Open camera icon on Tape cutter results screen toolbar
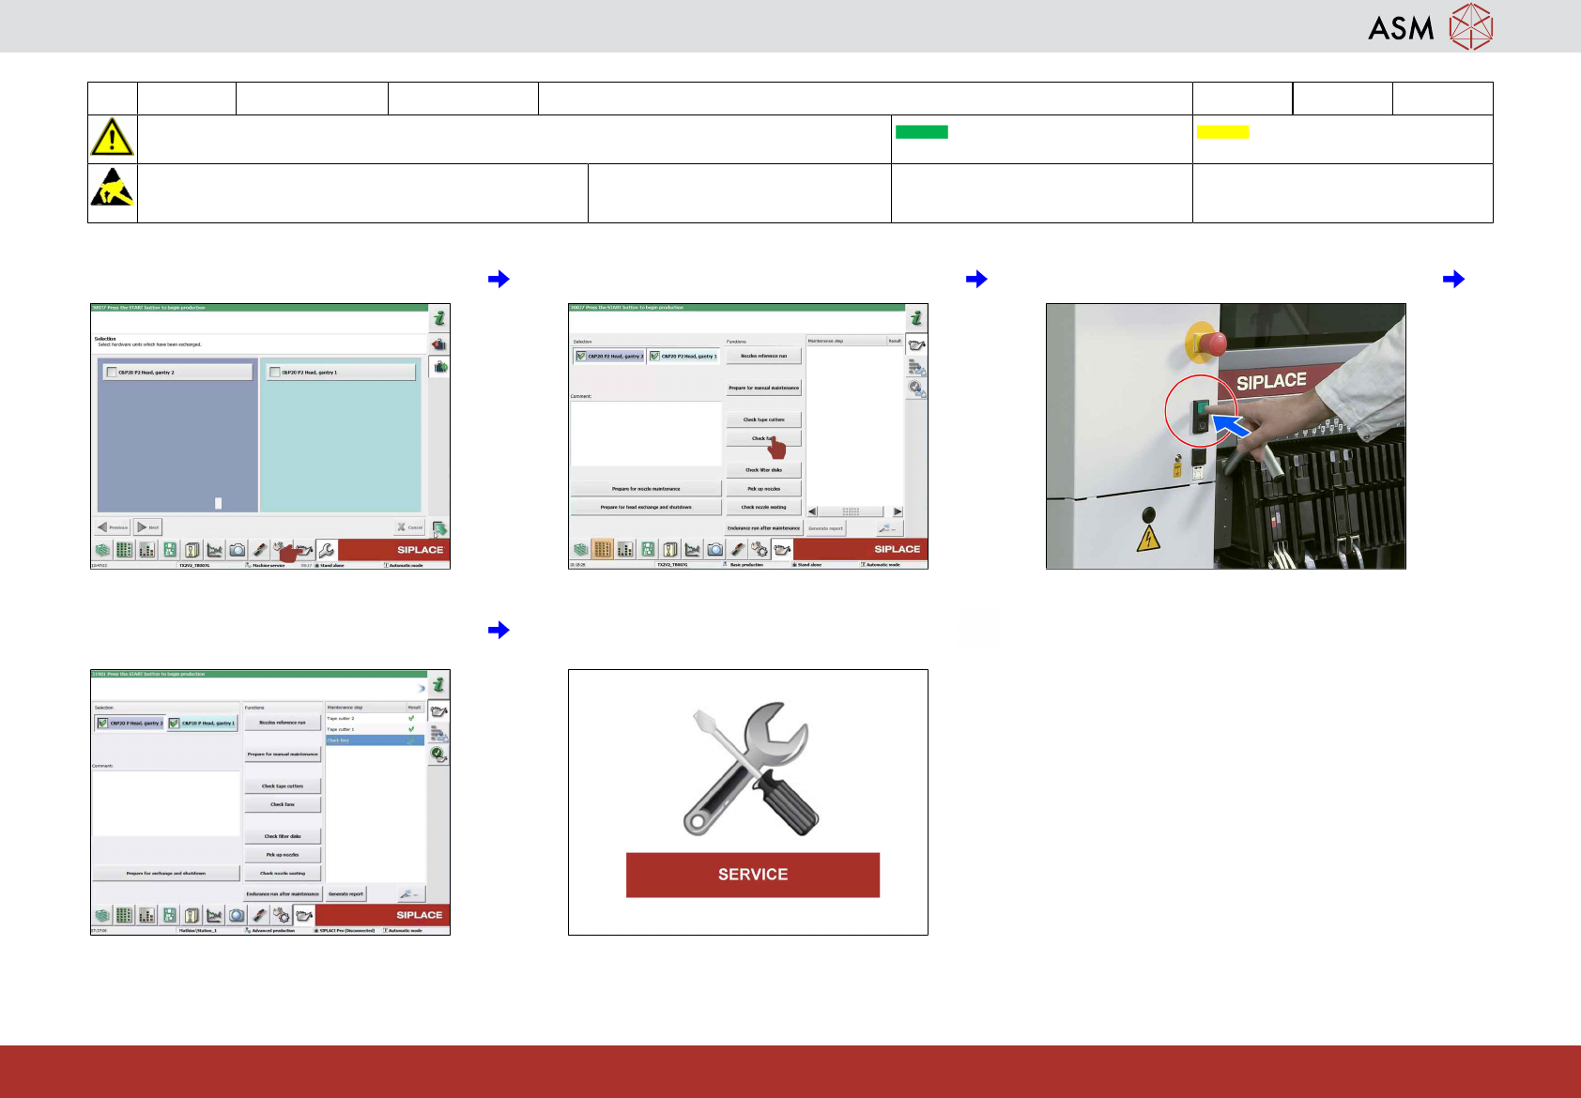This screenshot has width=1581, height=1098. pyautogui.click(x=237, y=915)
